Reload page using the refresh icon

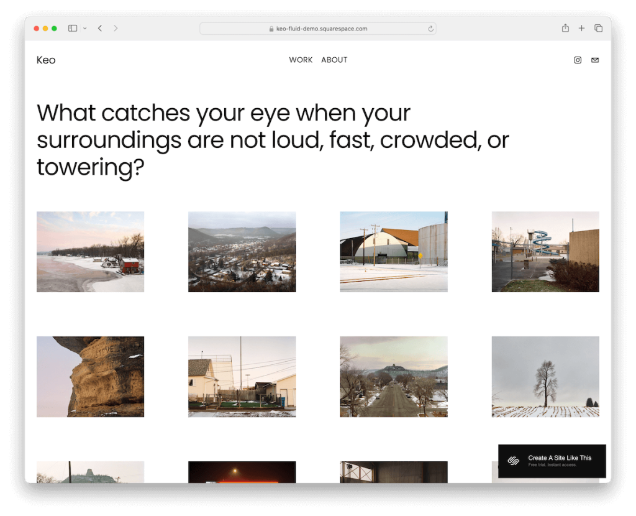pyautogui.click(x=430, y=29)
